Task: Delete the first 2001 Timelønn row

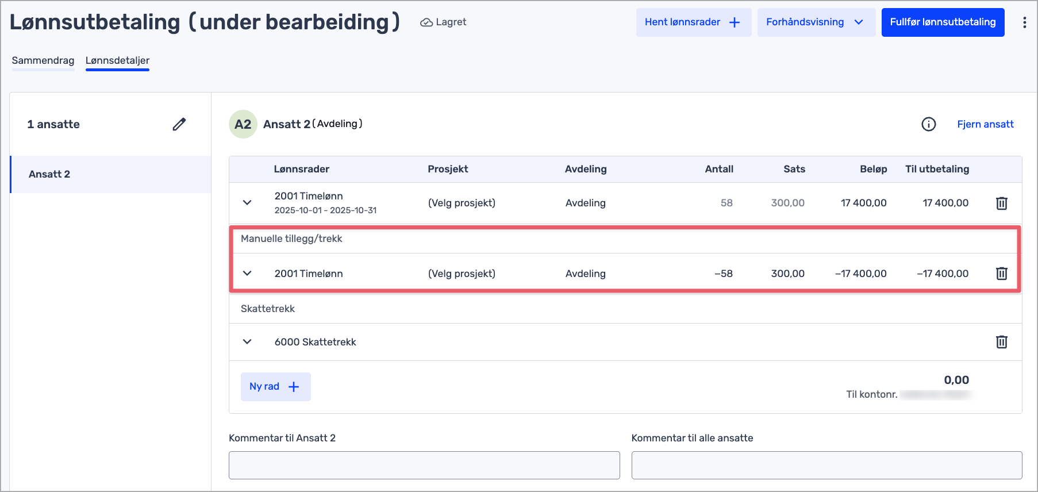Action: [1001, 203]
